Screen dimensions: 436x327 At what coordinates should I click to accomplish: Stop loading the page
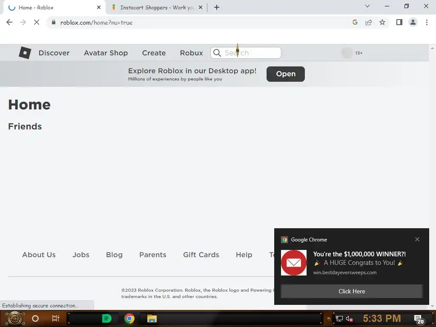[x=37, y=22]
